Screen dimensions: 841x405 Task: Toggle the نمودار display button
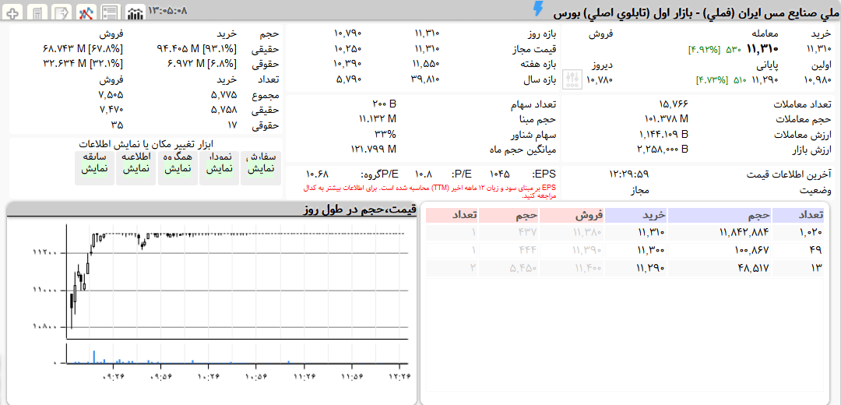click(x=220, y=168)
